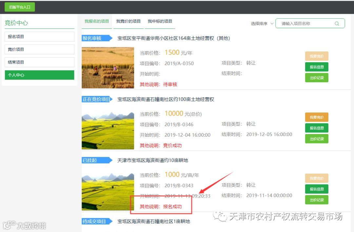Click 报名信息 for project 2019/A-0350
The width and height of the screenshot is (354, 232).
[x=317, y=67]
